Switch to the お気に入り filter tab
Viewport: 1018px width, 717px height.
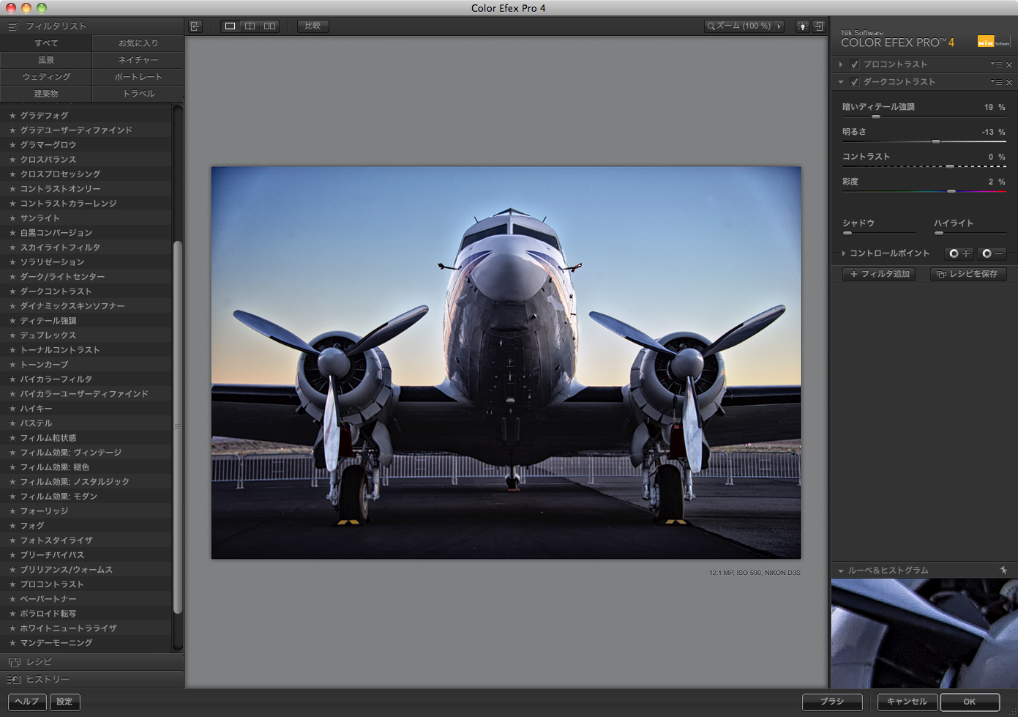138,42
